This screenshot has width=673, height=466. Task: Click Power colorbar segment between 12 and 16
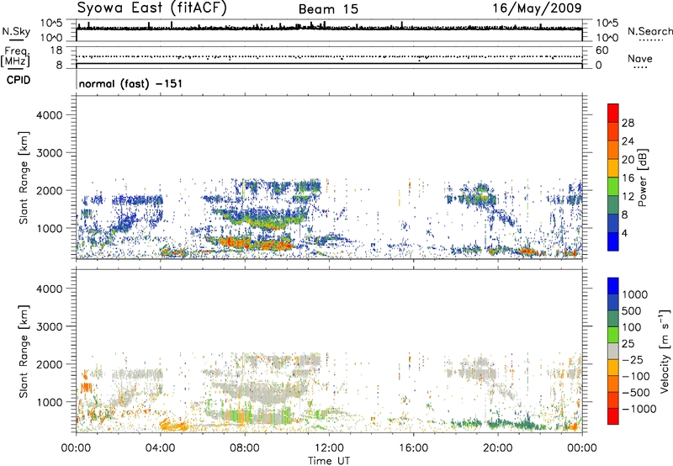pos(613,187)
